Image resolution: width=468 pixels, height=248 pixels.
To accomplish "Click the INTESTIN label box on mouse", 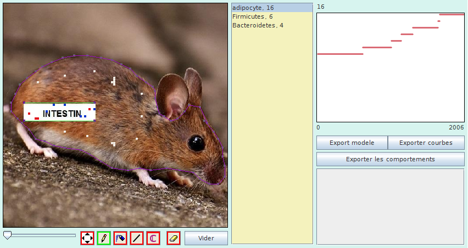I will tap(60, 114).
